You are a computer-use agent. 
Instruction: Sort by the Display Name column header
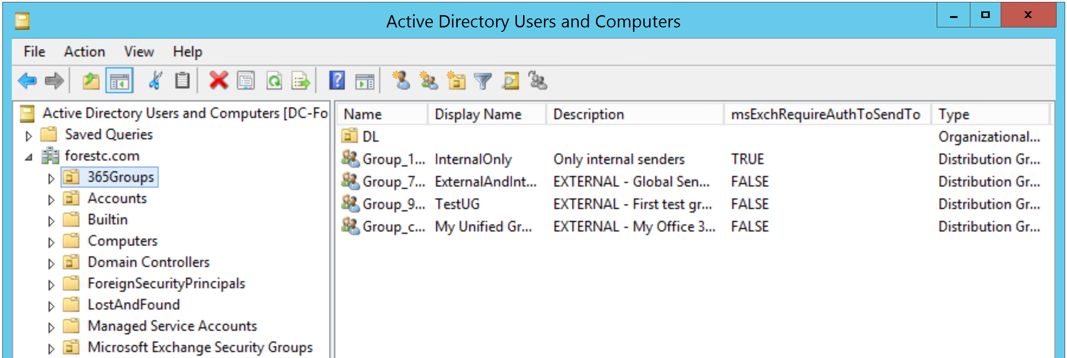[478, 114]
